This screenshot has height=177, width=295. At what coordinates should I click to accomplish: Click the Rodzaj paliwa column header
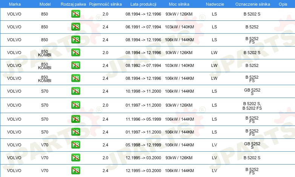74,4
